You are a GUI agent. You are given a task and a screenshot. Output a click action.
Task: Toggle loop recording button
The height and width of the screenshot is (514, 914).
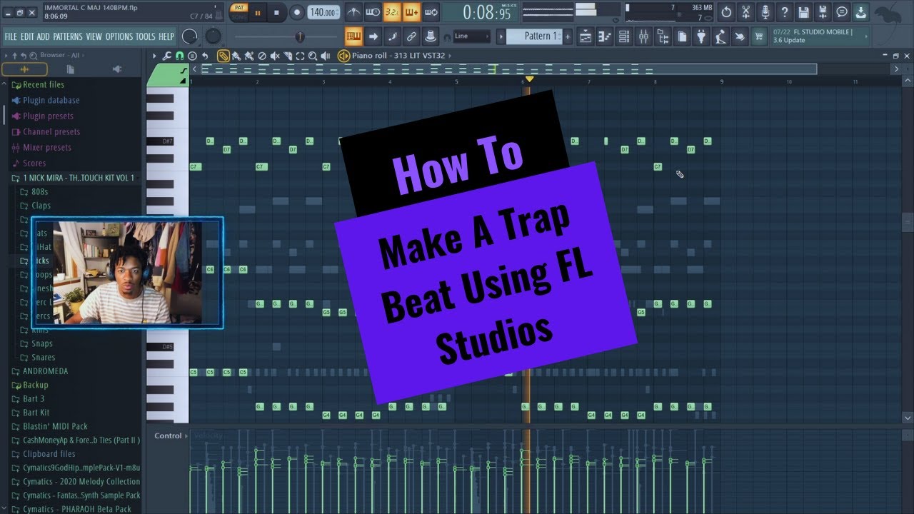coord(431,12)
